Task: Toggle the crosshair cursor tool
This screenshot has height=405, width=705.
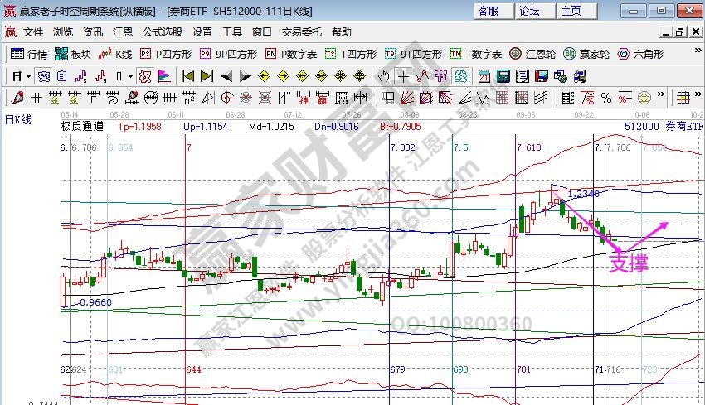Action: tap(403, 76)
